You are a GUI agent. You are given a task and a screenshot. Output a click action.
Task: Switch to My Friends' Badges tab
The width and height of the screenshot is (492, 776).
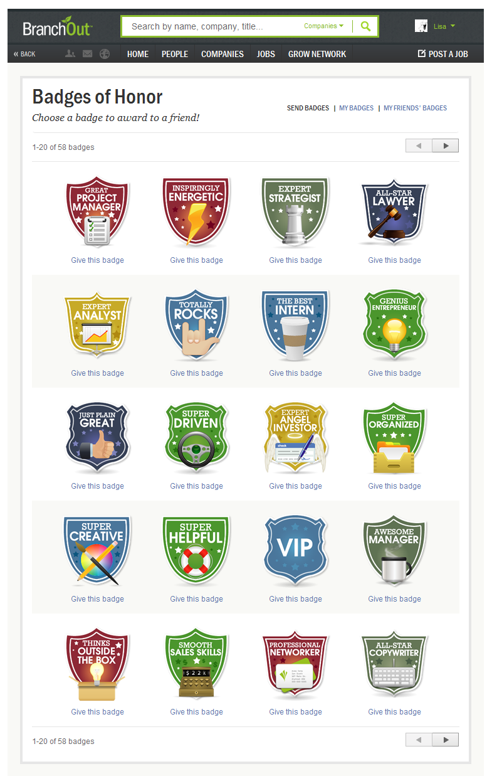[415, 108]
